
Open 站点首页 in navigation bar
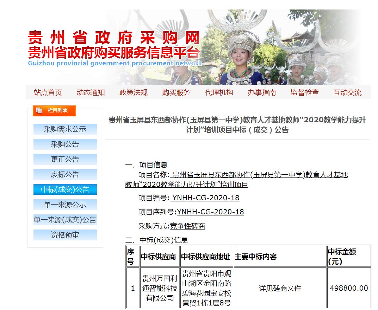(x=48, y=92)
